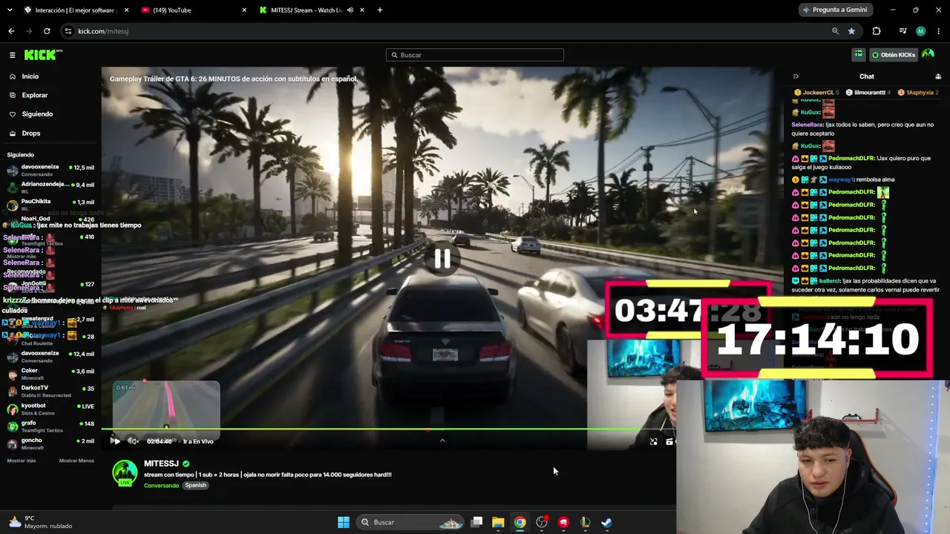Open the JockeerrCL leaderboard entry in chat
Viewport: 950px width, 534px height.
click(x=816, y=93)
